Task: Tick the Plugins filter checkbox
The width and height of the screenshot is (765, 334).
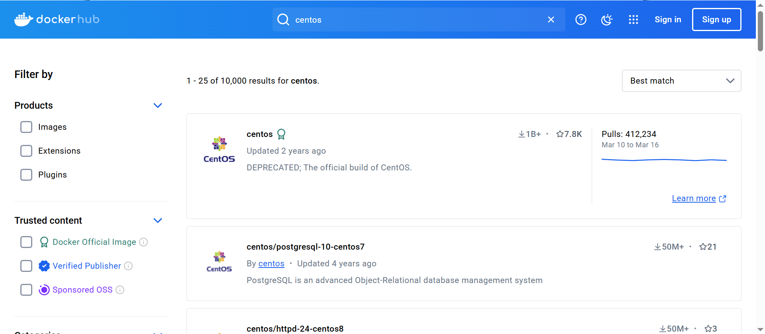Action: 26,175
